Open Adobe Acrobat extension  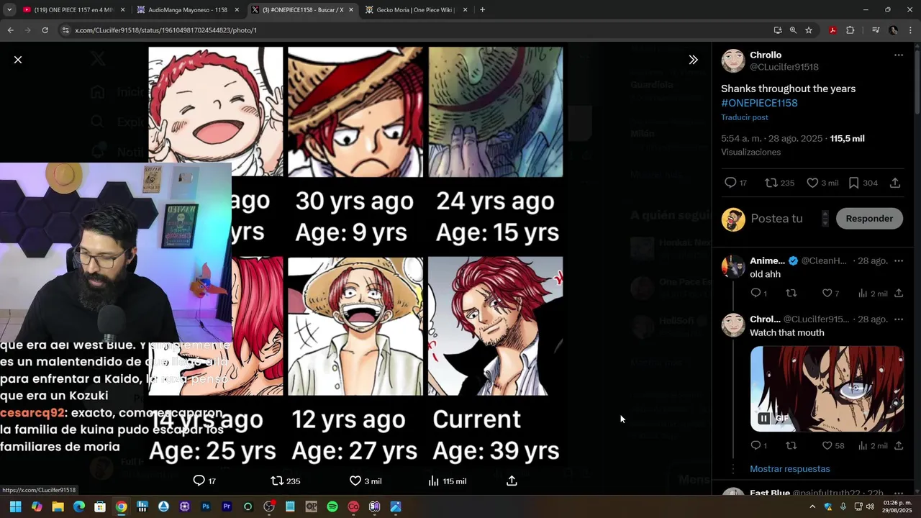click(x=832, y=30)
